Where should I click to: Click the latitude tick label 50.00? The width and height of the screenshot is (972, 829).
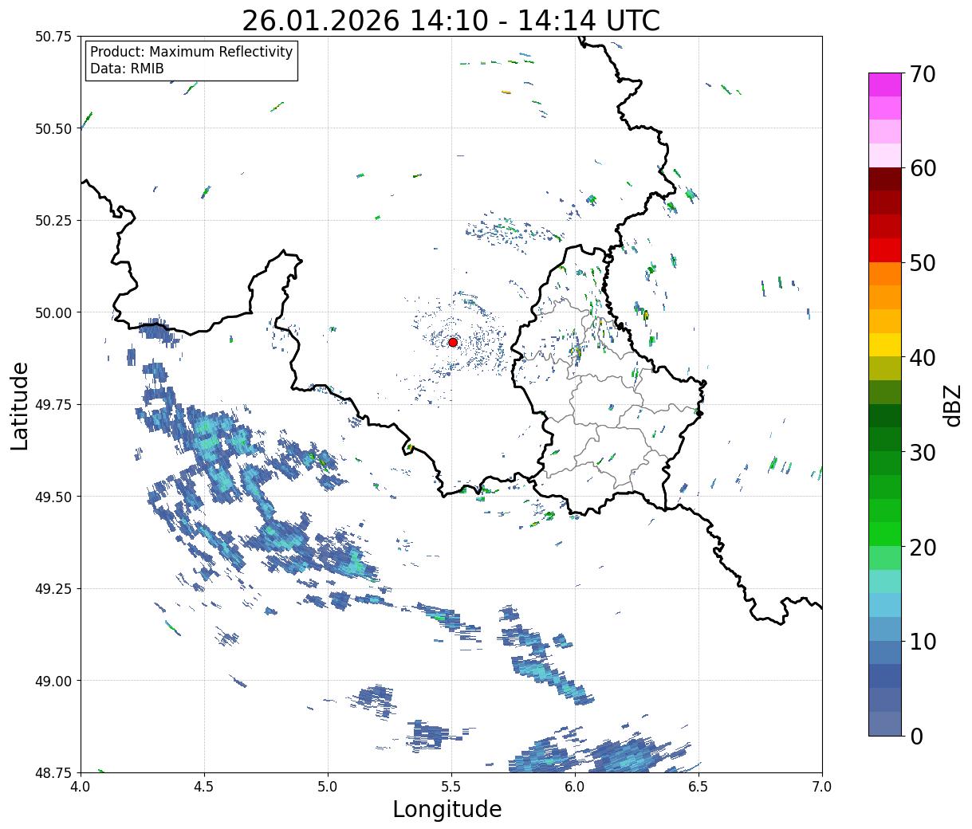coord(53,312)
